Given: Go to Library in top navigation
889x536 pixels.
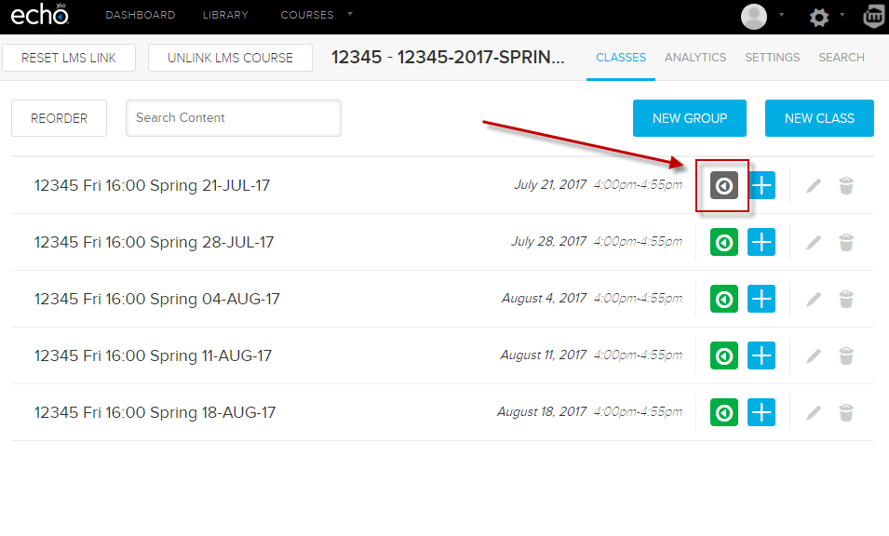Looking at the screenshot, I should 225,16.
